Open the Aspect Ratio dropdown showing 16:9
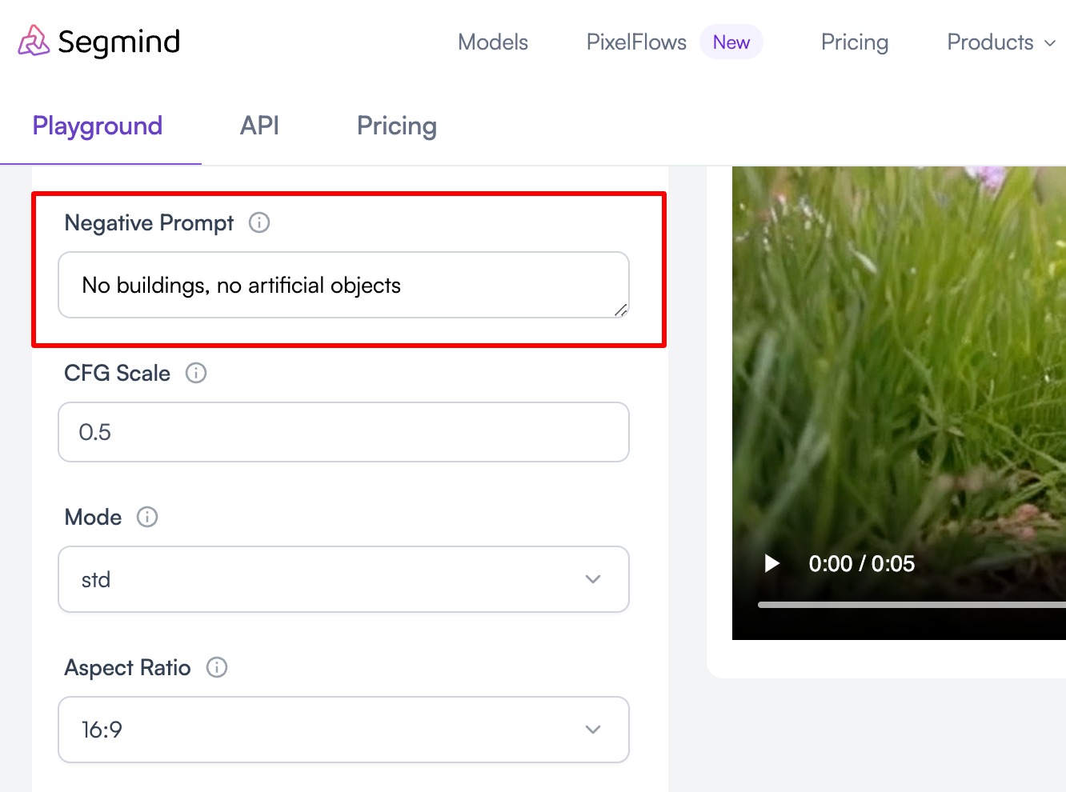Viewport: 1066px width, 792px height. click(343, 730)
